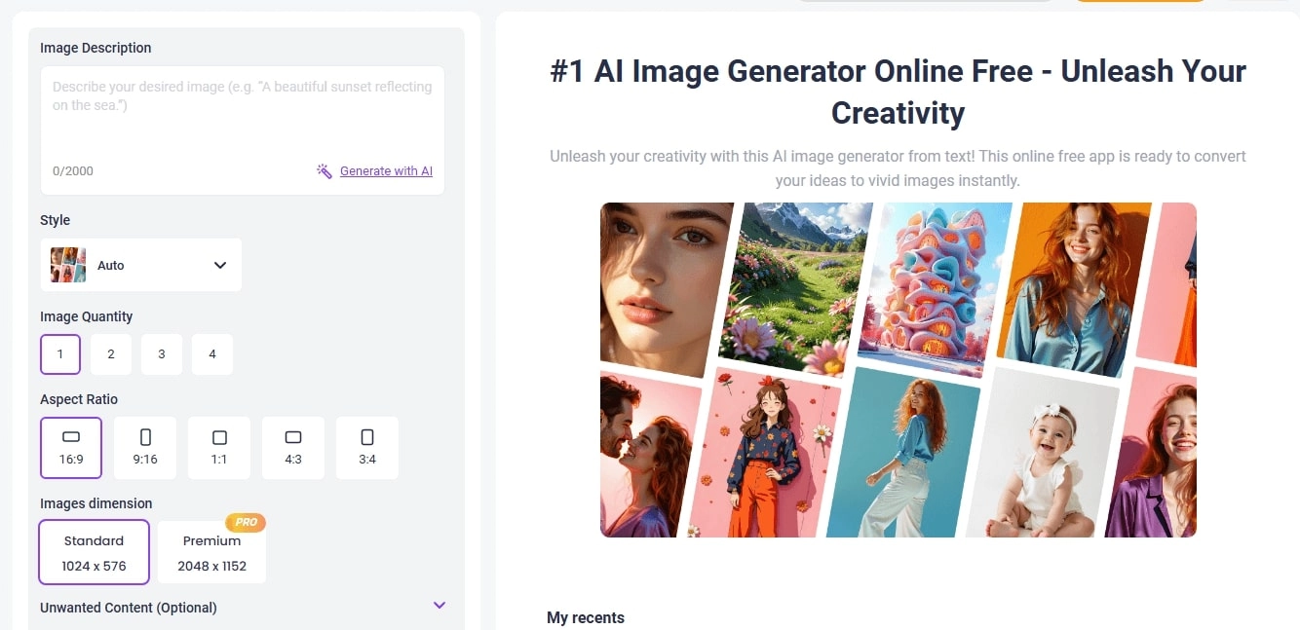The height and width of the screenshot is (630, 1300).
Task: Click the promotional image collage
Action: [x=898, y=369]
